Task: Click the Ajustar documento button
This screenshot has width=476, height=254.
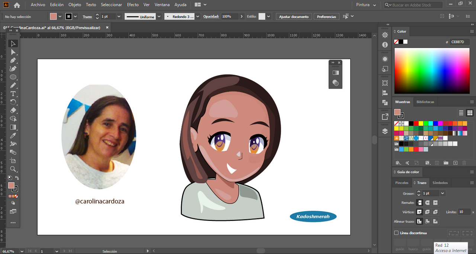Action: coord(294,17)
